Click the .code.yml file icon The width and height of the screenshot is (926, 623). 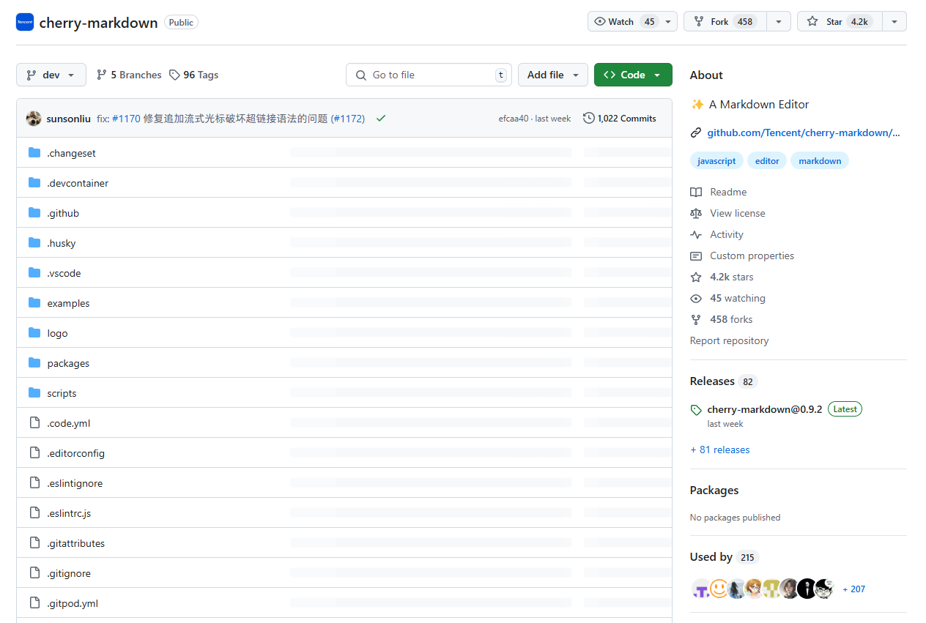[x=34, y=423]
